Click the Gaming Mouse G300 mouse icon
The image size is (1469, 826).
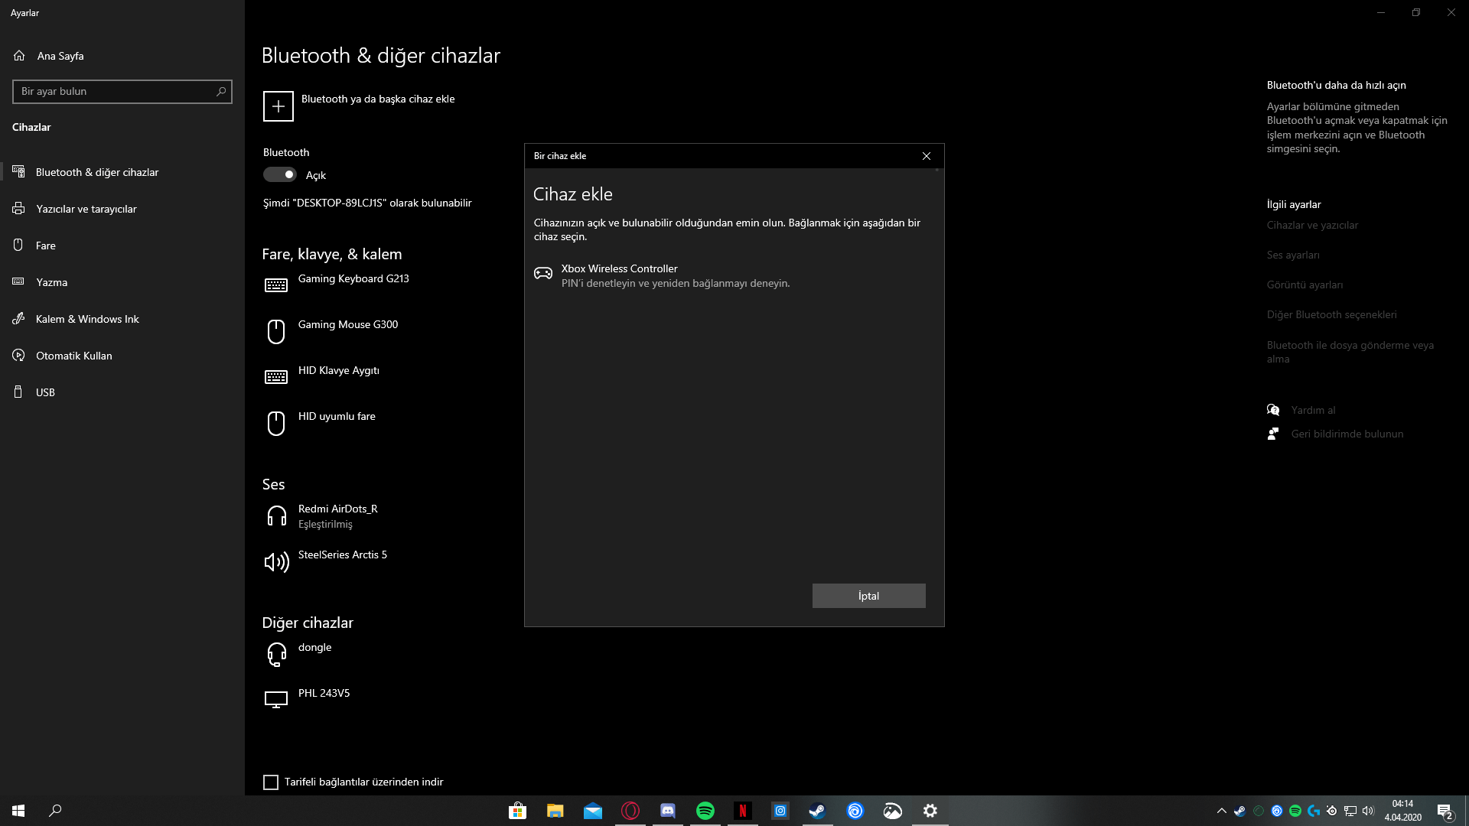tap(276, 331)
